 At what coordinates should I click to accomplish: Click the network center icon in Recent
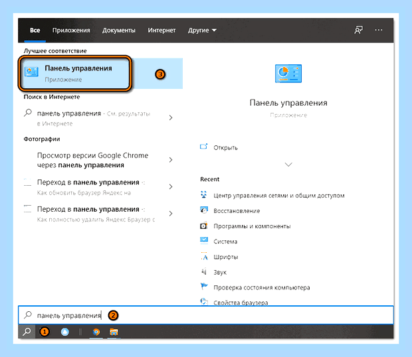[203, 195]
